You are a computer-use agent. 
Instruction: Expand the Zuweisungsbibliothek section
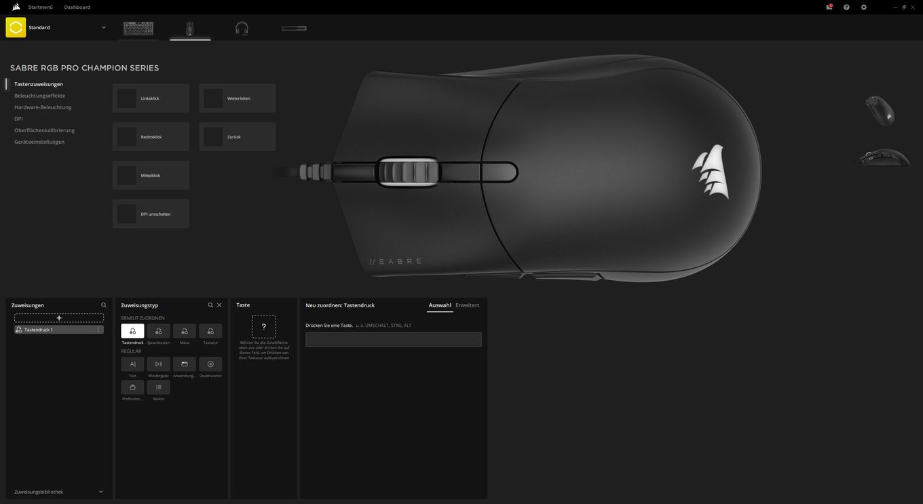click(59, 492)
